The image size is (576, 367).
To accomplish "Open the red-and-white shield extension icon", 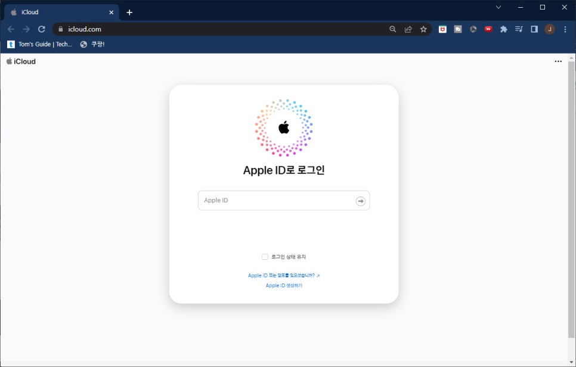I will click(x=442, y=29).
